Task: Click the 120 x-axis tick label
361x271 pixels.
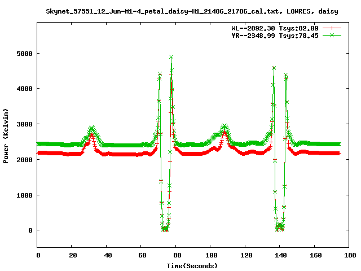Action: point(246,255)
